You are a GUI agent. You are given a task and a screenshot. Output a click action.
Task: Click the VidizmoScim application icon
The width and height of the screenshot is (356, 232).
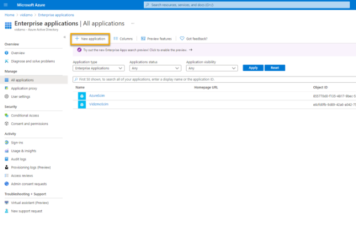(x=82, y=105)
